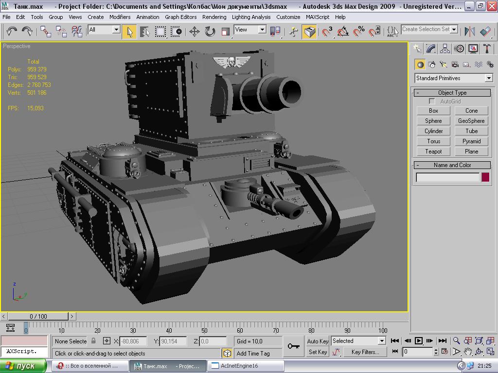Toggle the selection lock icon
Image resolution: width=498 pixels, height=373 pixels.
[x=93, y=341]
